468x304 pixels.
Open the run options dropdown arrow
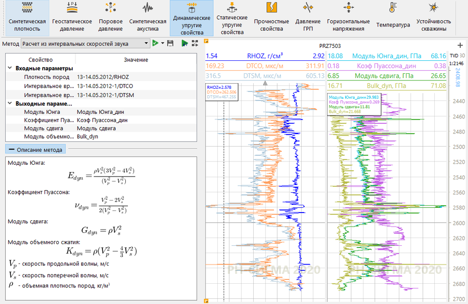[163, 44]
